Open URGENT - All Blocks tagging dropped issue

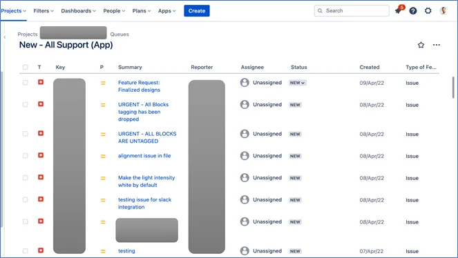[x=143, y=112]
